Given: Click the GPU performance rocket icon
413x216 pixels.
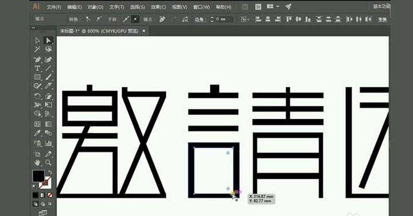Looking at the screenshot, I should [289, 6].
